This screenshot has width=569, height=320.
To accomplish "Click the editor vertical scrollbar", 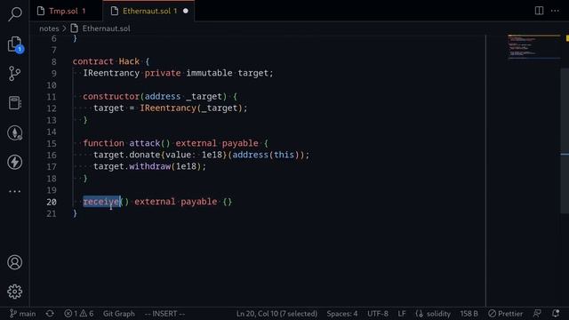I will click(x=565, y=141).
